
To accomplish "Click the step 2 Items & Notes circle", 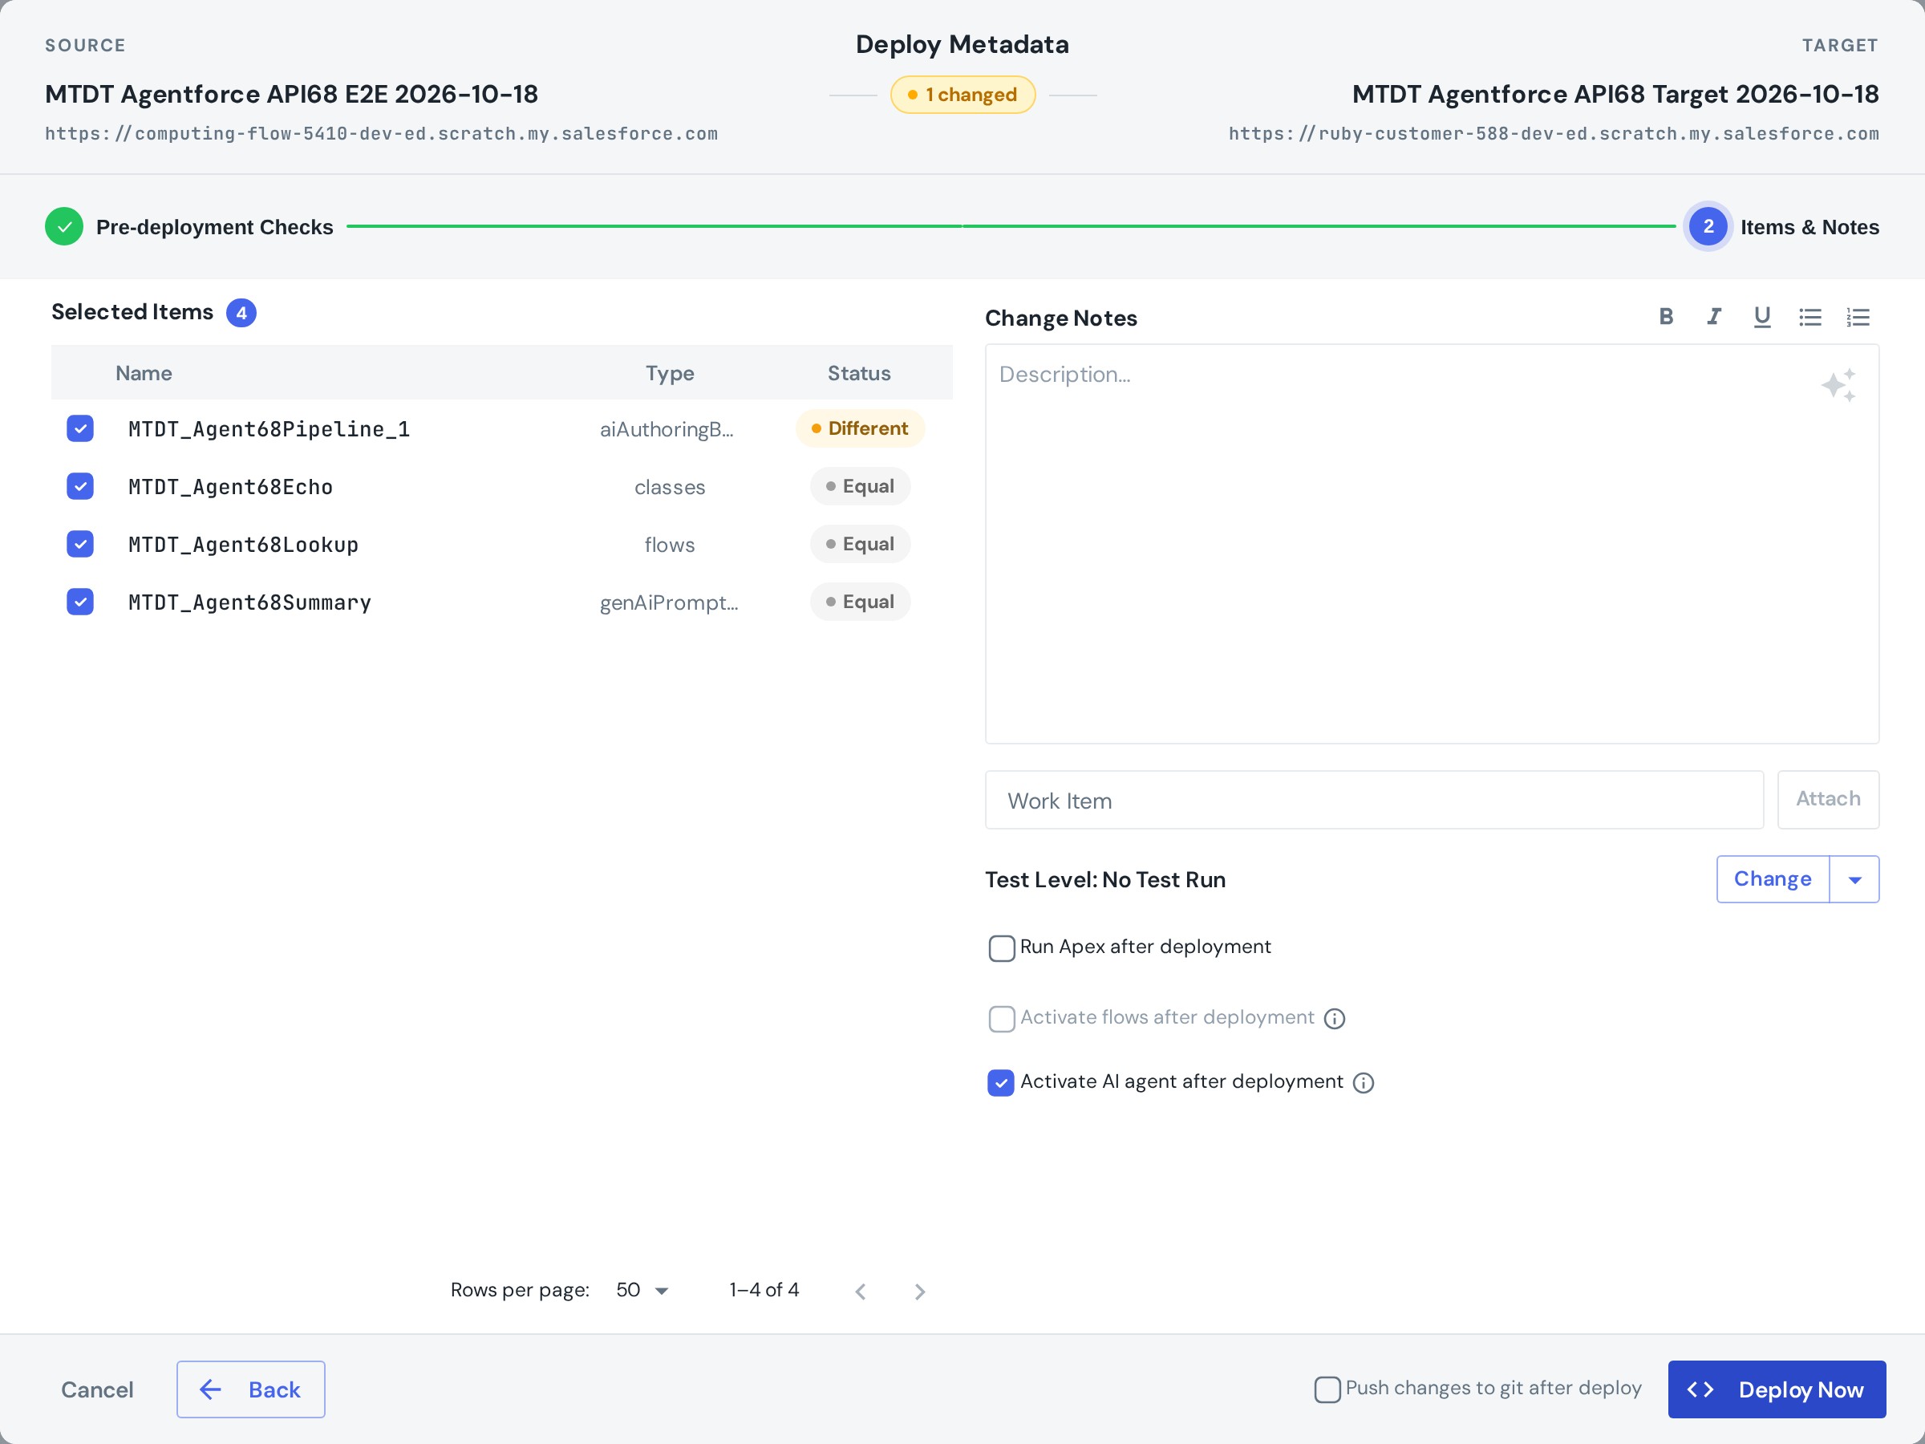I will pyautogui.click(x=1708, y=226).
